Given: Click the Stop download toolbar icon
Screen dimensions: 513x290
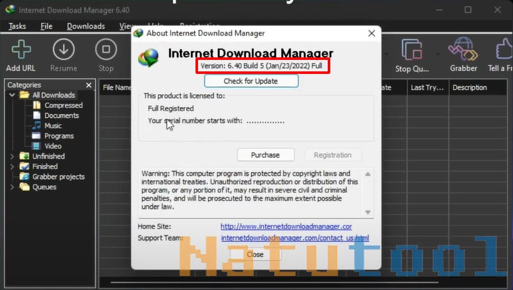Looking at the screenshot, I should (x=106, y=50).
